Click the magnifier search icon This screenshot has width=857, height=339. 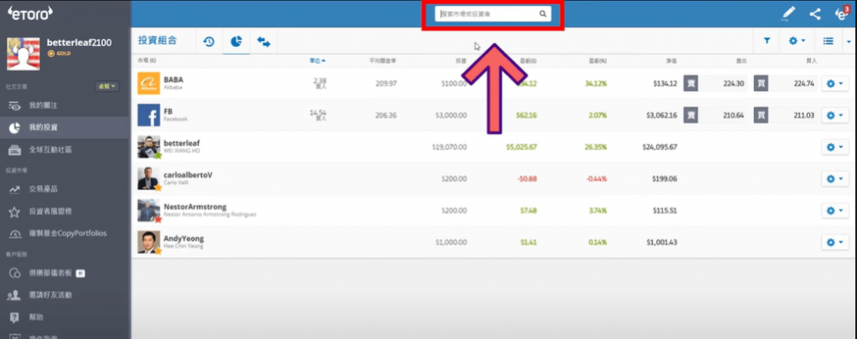[x=542, y=14]
